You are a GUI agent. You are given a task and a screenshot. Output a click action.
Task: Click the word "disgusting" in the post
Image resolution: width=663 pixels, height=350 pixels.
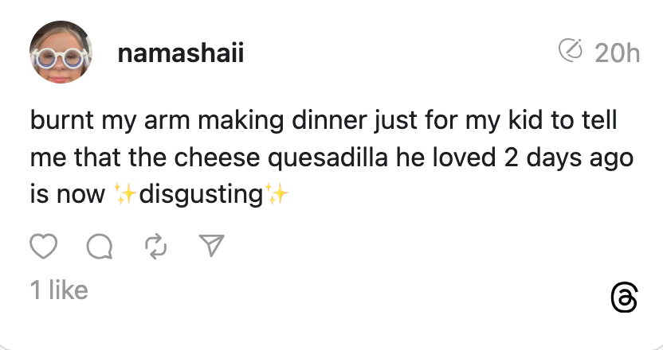coord(201,193)
